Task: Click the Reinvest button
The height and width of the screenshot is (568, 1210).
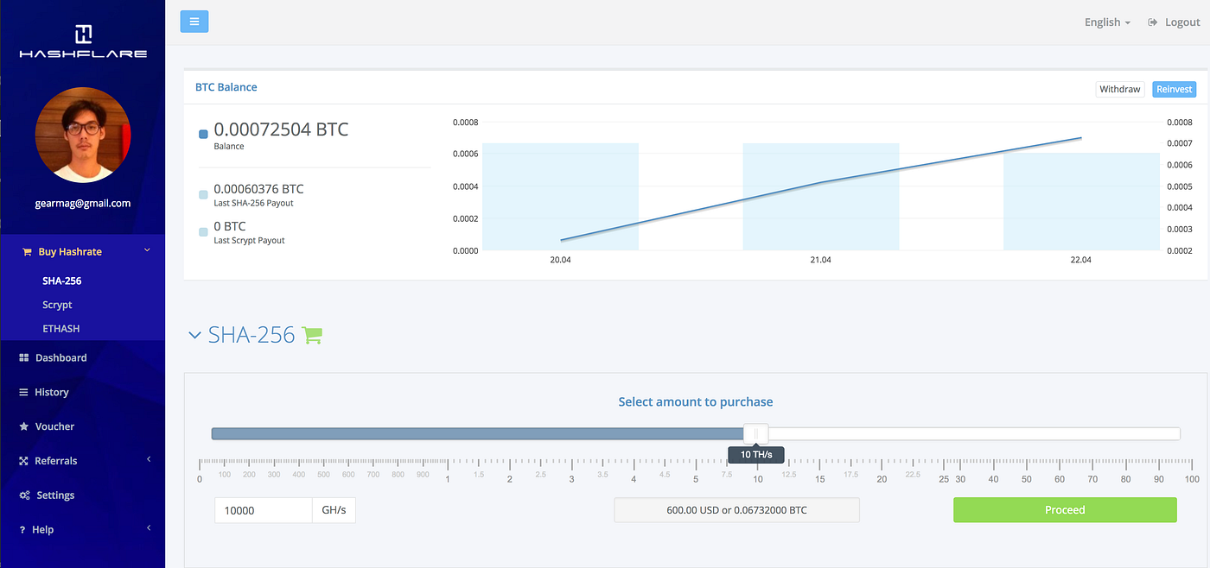Action: (x=1174, y=89)
